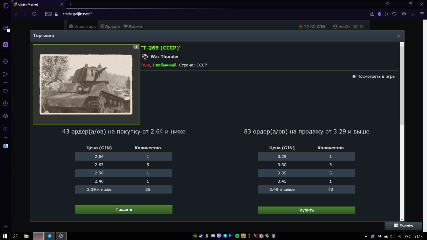Select the 2.64 buy order row
Image resolution: width=427 pixels, height=240 pixels.
pyautogui.click(x=124, y=156)
